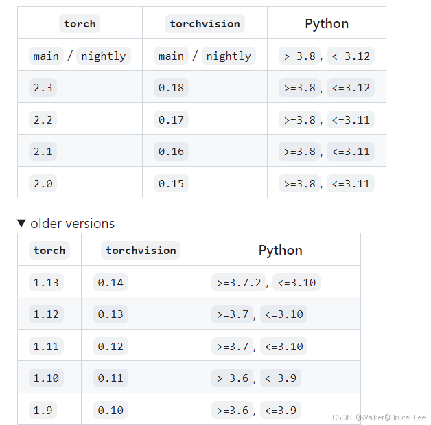Click the torch header in top table
The height and width of the screenshot is (425, 431).
point(80,23)
